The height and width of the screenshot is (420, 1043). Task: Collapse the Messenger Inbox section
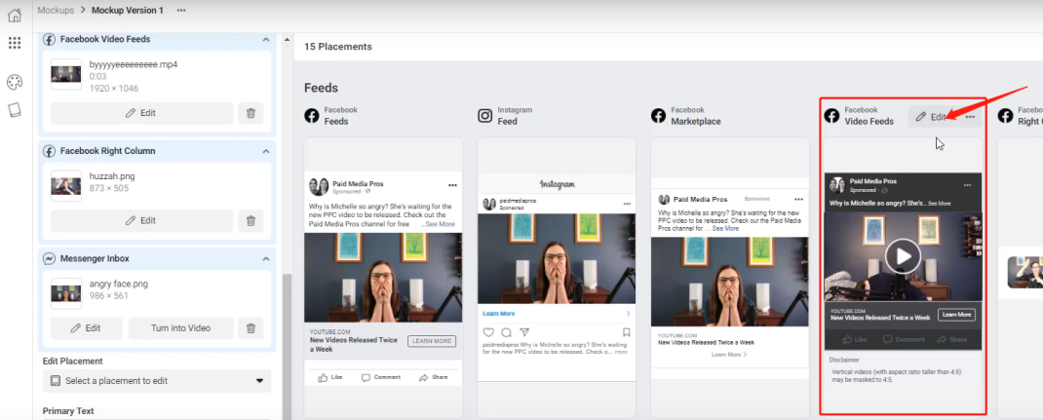pyautogui.click(x=265, y=259)
